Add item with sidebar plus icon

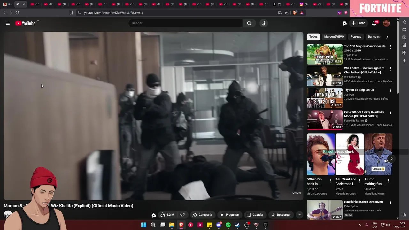[x=404, y=60]
